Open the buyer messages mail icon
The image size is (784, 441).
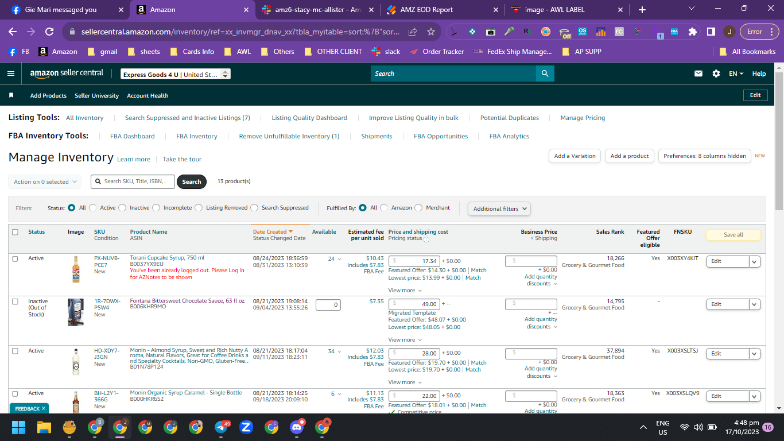tap(698, 73)
